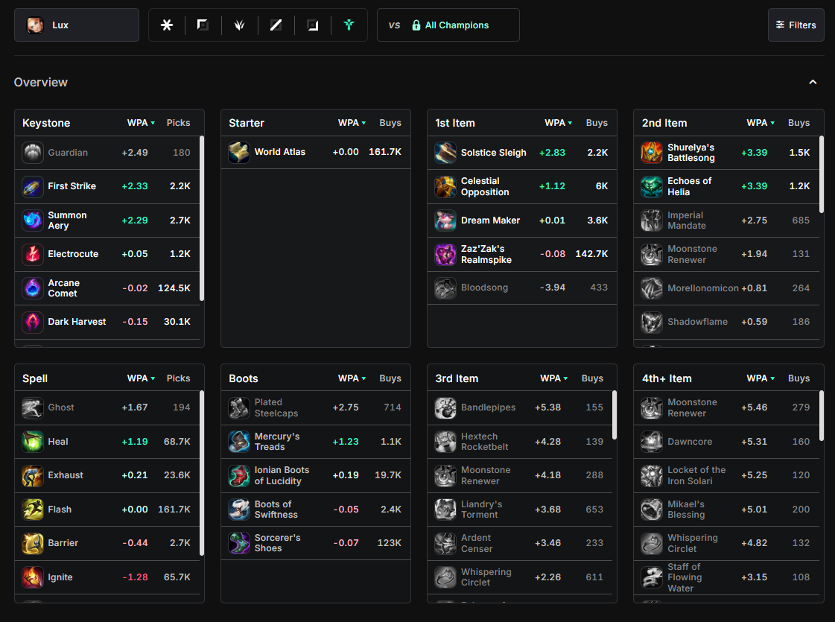Click the Zaz'Zak's Realmspike item icon

click(445, 254)
